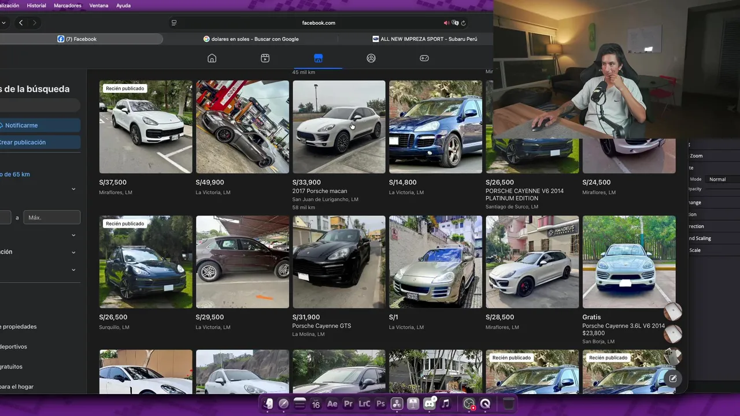Switch to the ALL NEW IMPREZA SPORT tab

[x=424, y=39]
